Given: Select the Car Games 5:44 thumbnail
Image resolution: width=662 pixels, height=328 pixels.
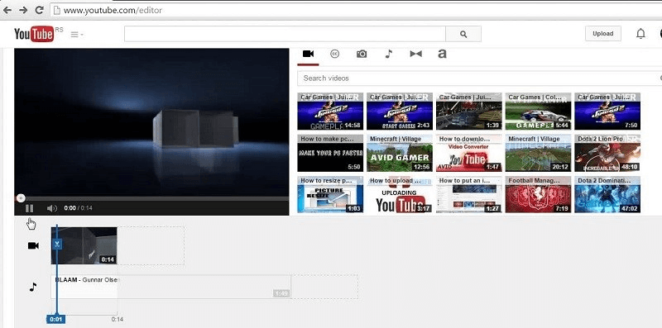Looking at the screenshot, I should point(538,112).
